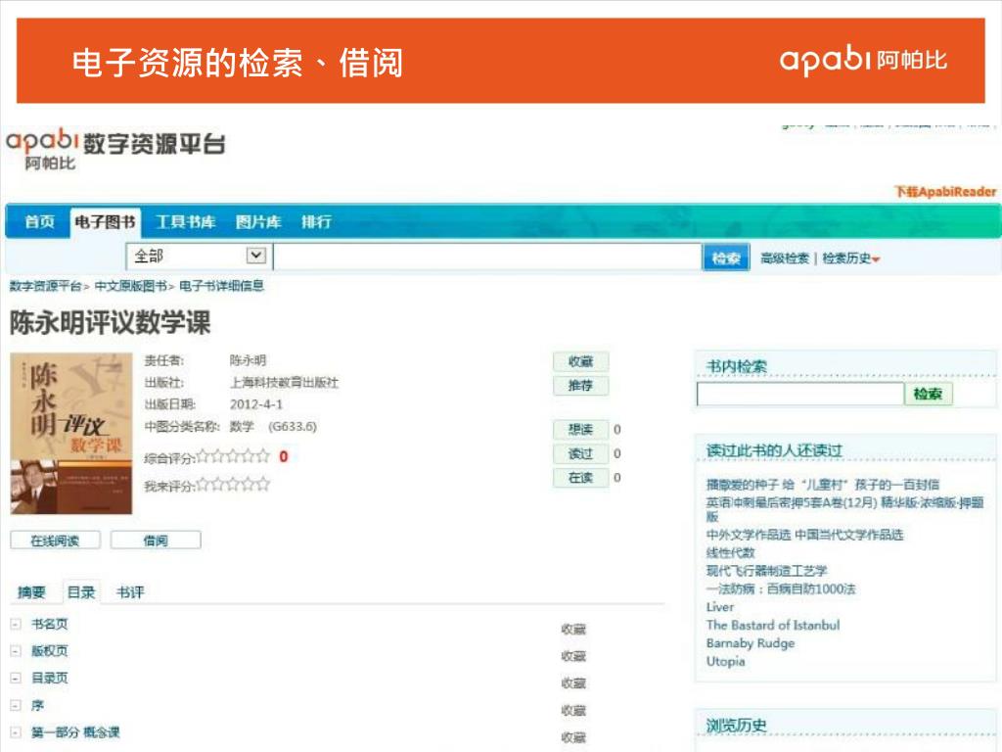Switch to 工具书库 tab

pyautogui.click(x=185, y=221)
